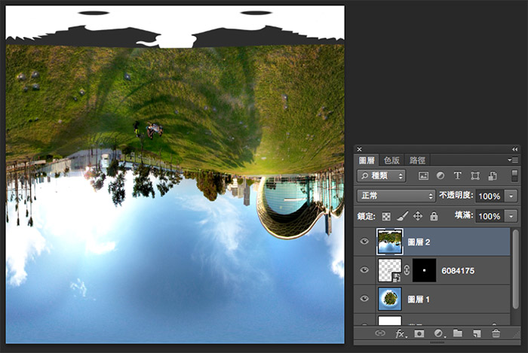The image size is (528, 353).
Task: Select the black layer mask thumbnail
Action: [x=424, y=270]
